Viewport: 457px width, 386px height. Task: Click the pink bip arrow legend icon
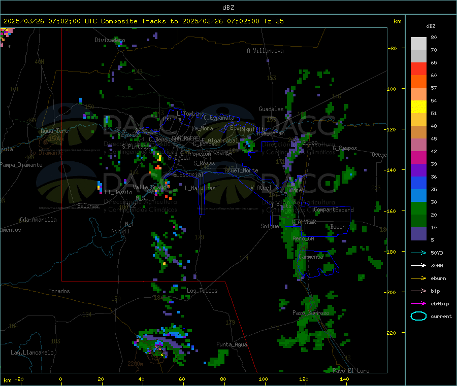[418, 291]
